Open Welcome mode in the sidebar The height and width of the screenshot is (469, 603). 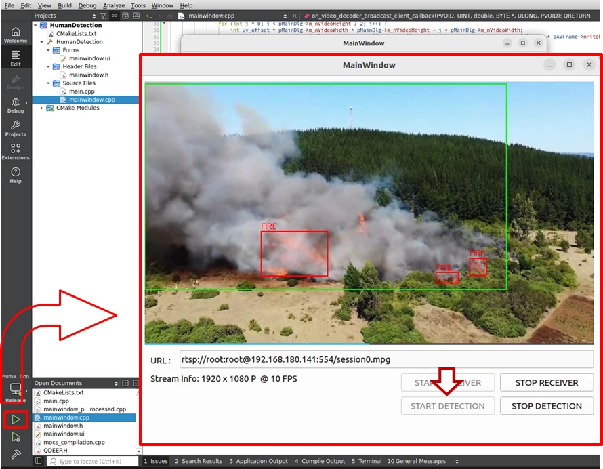[16, 35]
